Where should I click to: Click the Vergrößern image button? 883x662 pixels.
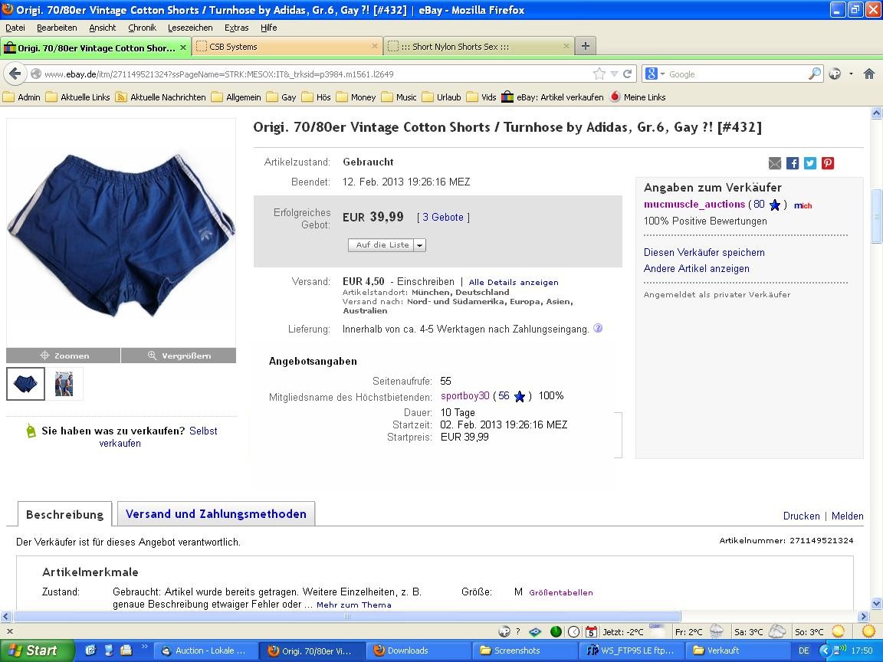(x=179, y=356)
